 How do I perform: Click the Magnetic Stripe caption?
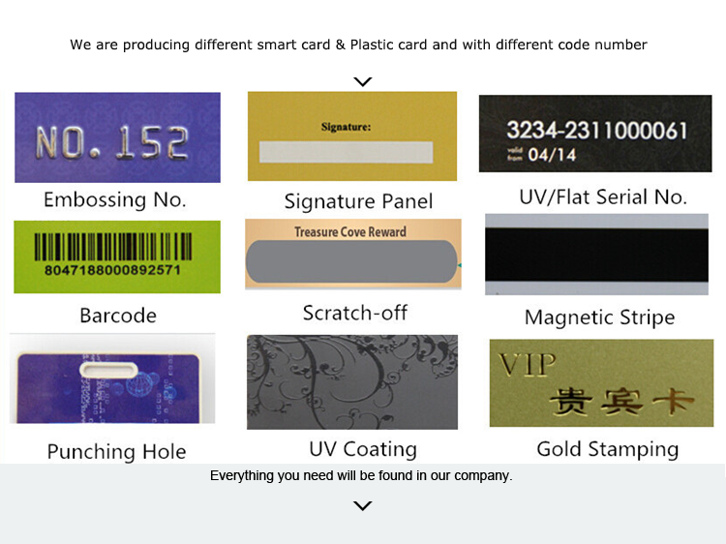tap(599, 318)
